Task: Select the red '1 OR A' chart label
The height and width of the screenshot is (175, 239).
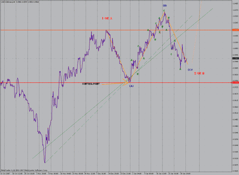Action: pos(107,18)
